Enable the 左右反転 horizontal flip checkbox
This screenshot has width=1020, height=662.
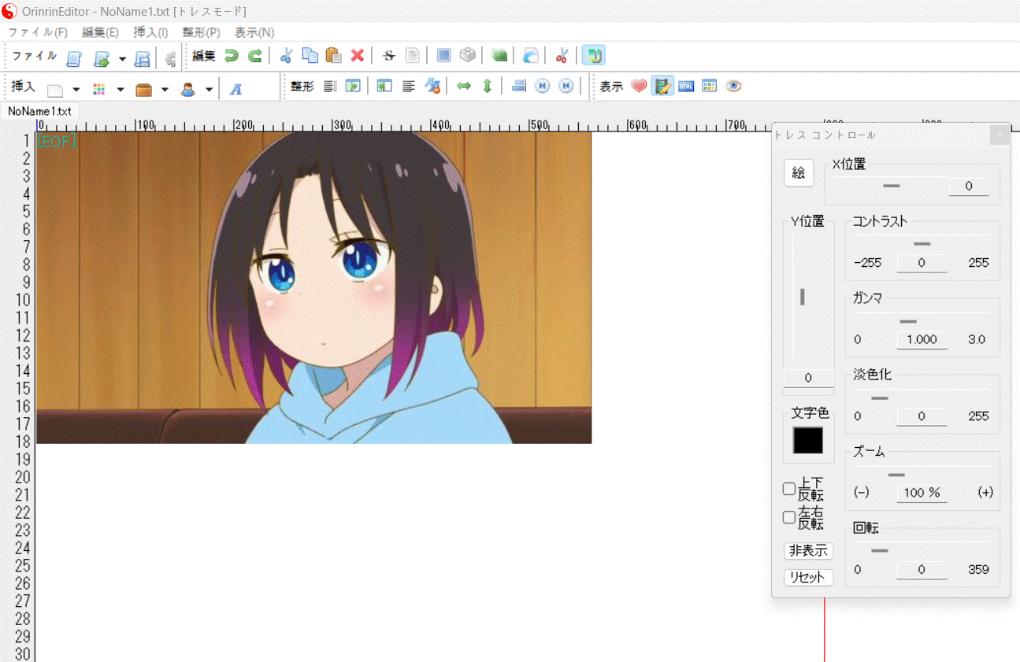789,517
